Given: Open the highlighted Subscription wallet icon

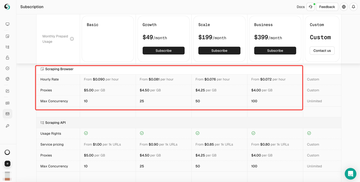Looking at the screenshot, I should [7, 114].
